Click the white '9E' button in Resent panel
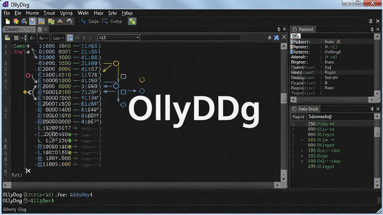The height and width of the screenshot is (215, 383). tap(295, 36)
